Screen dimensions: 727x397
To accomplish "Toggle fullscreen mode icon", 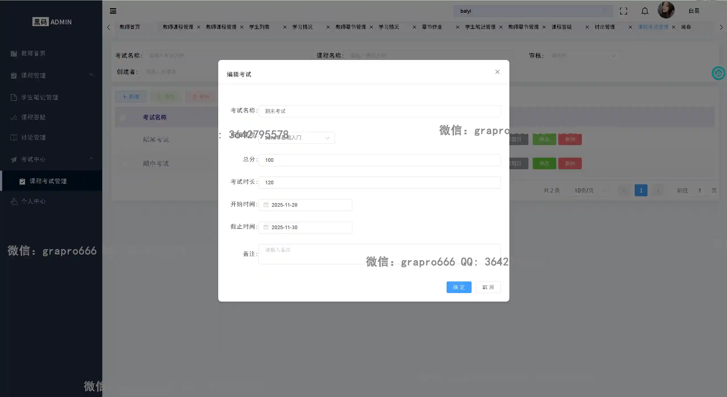I will pos(623,11).
